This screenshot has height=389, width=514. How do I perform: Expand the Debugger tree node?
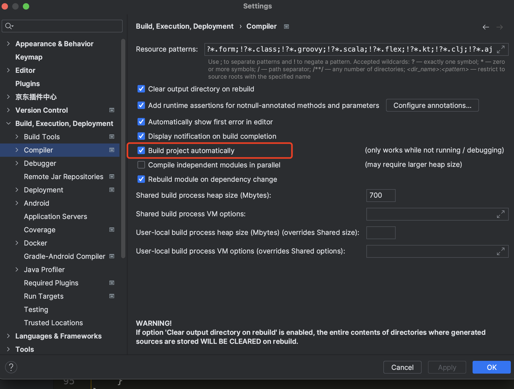click(x=17, y=163)
